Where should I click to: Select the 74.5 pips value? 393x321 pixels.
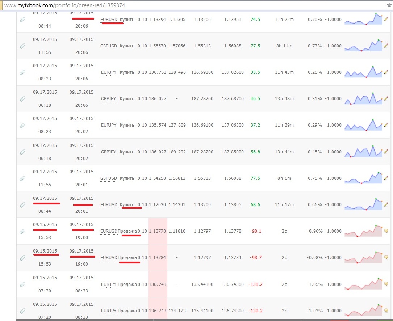255,19
